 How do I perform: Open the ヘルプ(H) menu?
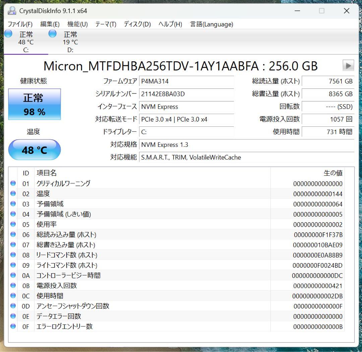coord(170,24)
